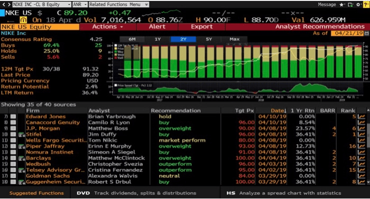Tick the checkbox for J.P. Morgan row

click(13, 128)
